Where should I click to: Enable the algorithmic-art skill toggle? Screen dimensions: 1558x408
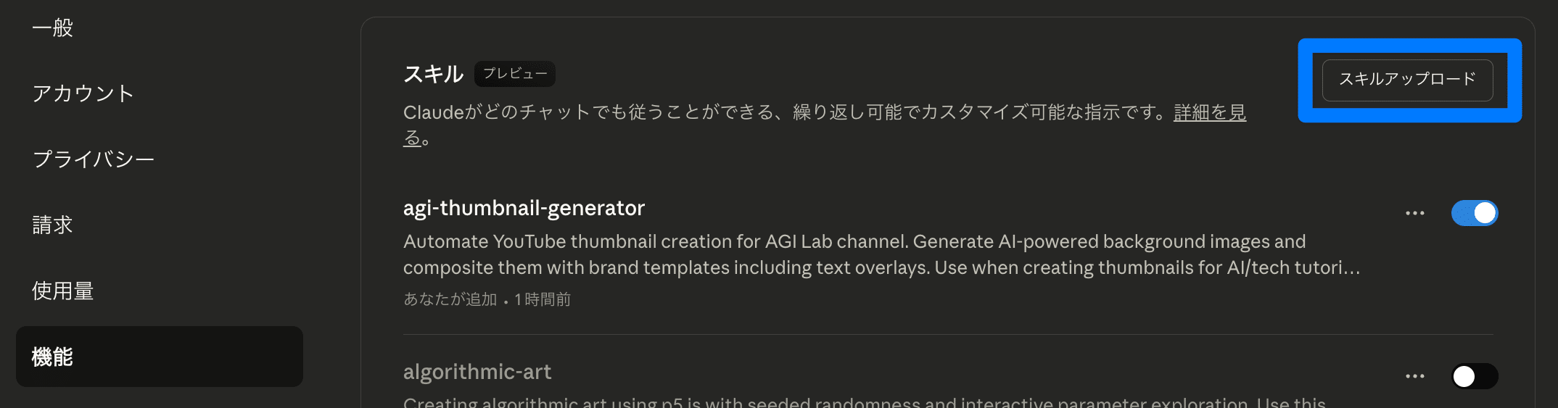pos(1474,376)
